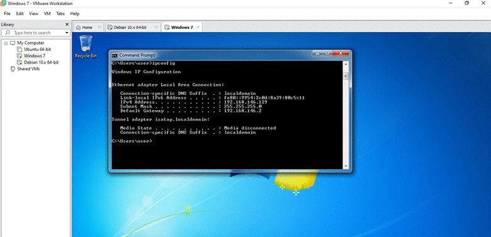Click the Command Prompt scroll up arrow

(346, 63)
